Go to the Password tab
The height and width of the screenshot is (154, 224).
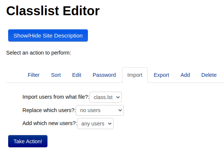(x=104, y=75)
